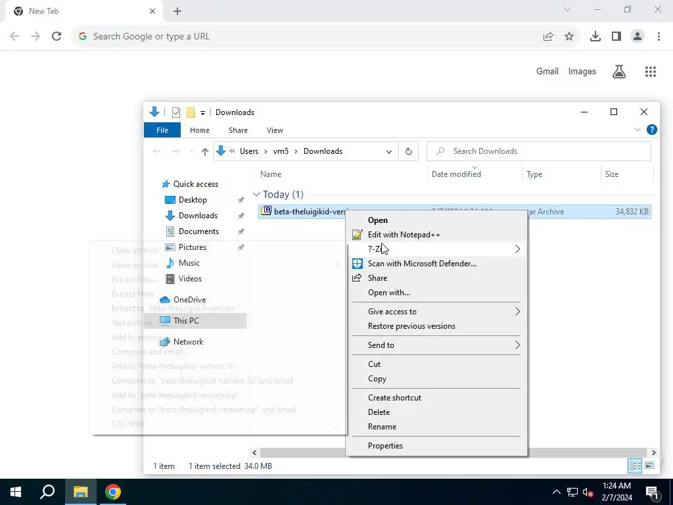The width and height of the screenshot is (673, 505).
Task: Collapse the Today (1) group
Action: click(257, 195)
